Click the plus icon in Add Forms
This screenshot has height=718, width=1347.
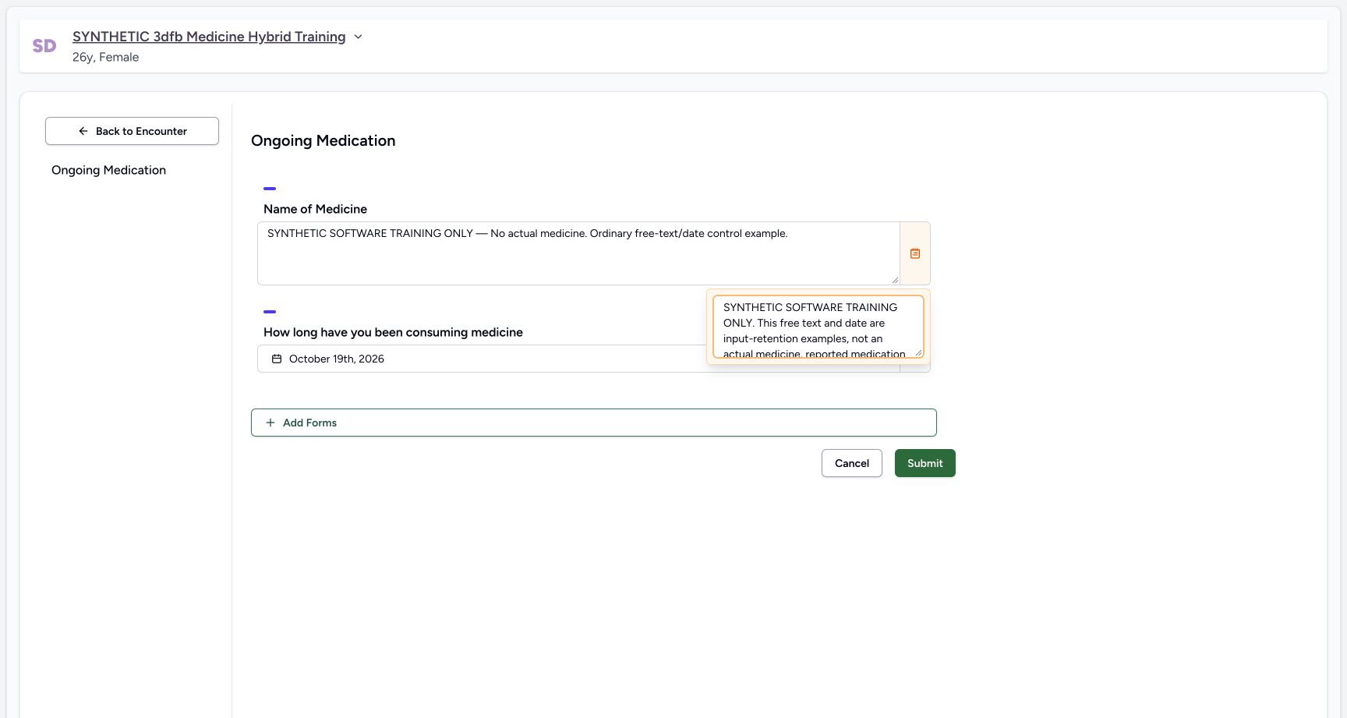(x=270, y=423)
